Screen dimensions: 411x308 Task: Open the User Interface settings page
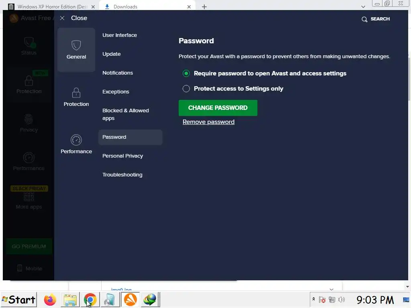120,35
